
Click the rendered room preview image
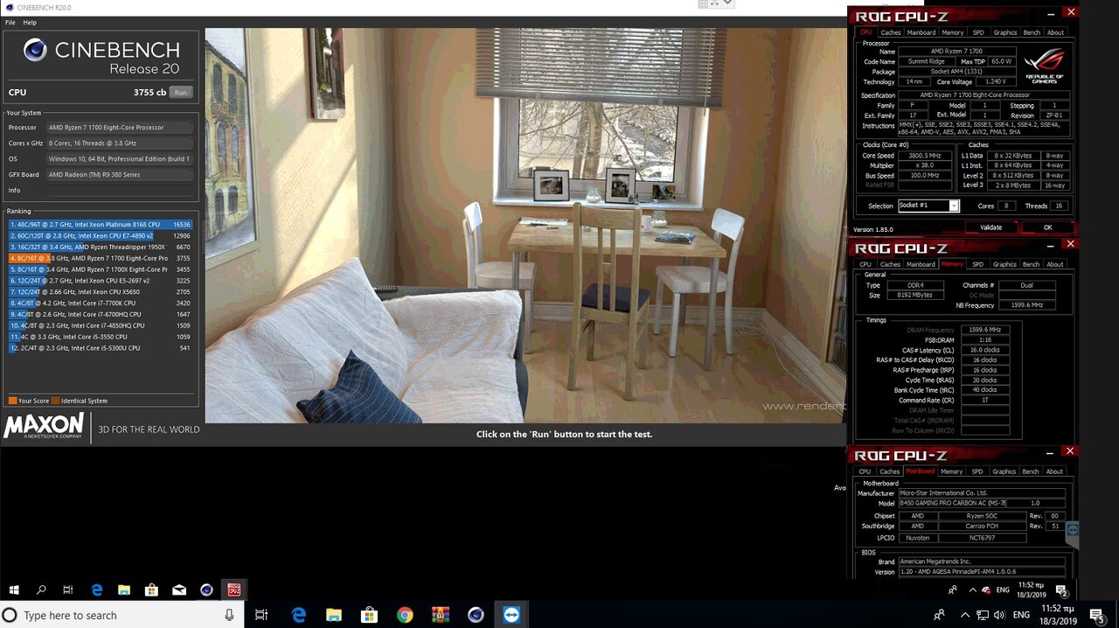point(525,226)
